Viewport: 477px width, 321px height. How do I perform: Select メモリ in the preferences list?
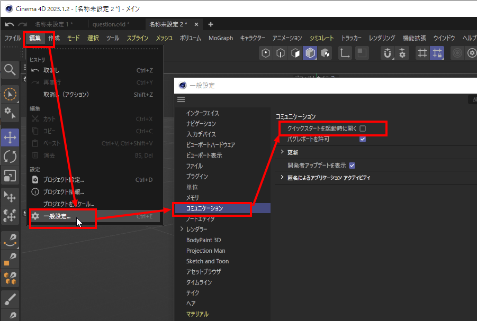point(193,198)
